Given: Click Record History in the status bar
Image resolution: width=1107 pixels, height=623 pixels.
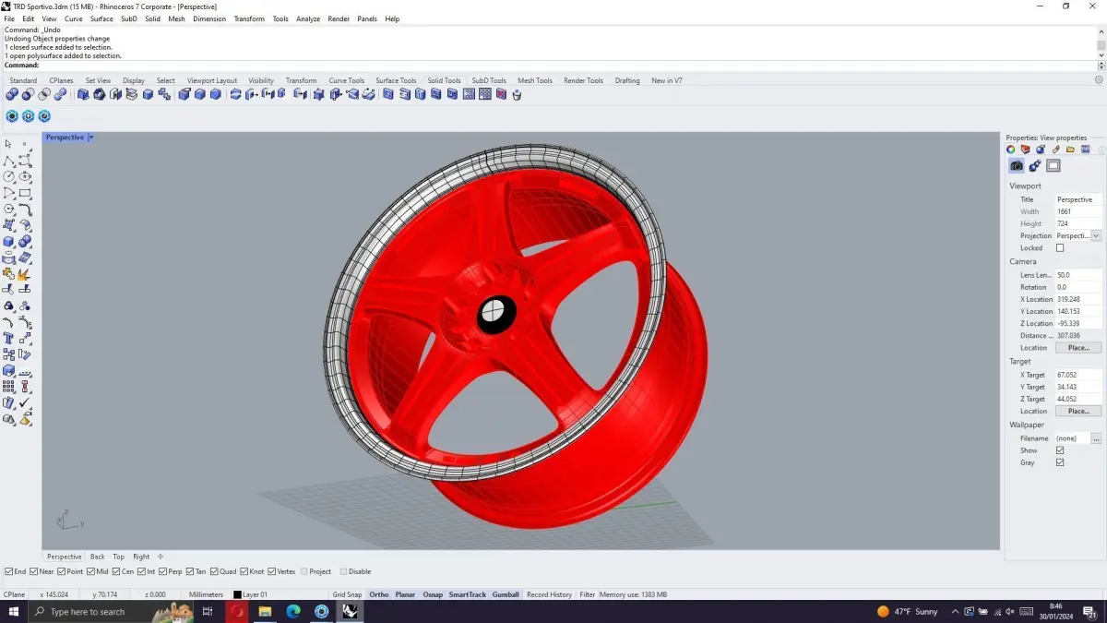Looking at the screenshot, I should (549, 594).
